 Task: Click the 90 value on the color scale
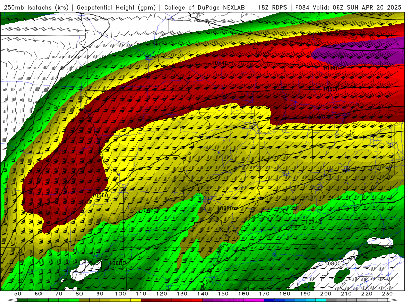point(100,294)
